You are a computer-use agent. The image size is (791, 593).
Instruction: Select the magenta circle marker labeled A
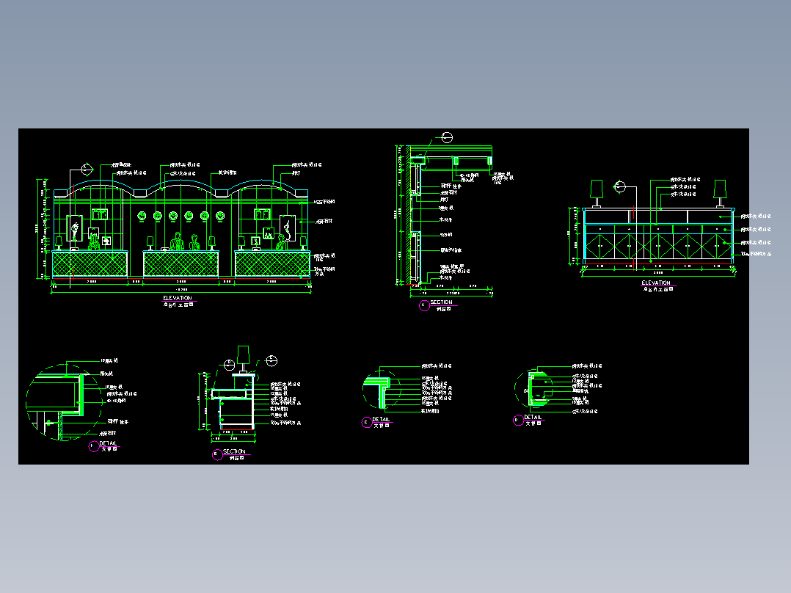coord(424,305)
